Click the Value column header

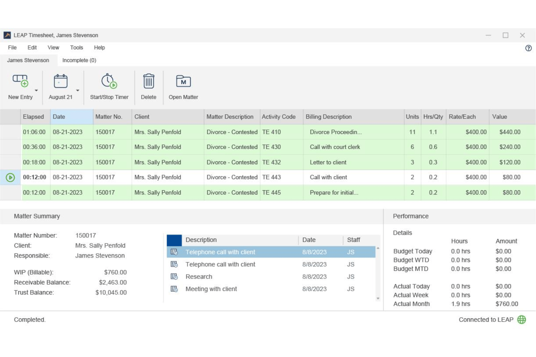(512, 117)
